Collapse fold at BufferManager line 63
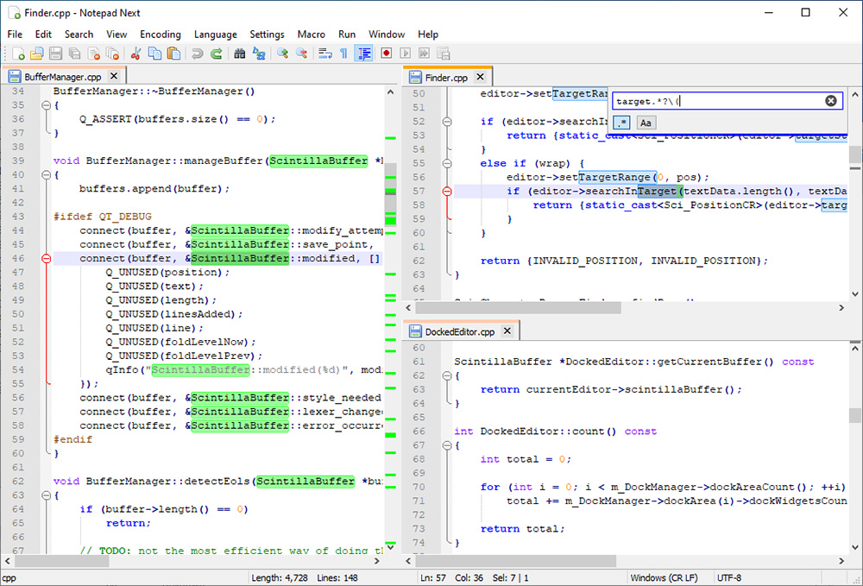The height and width of the screenshot is (586, 863). pyautogui.click(x=47, y=495)
